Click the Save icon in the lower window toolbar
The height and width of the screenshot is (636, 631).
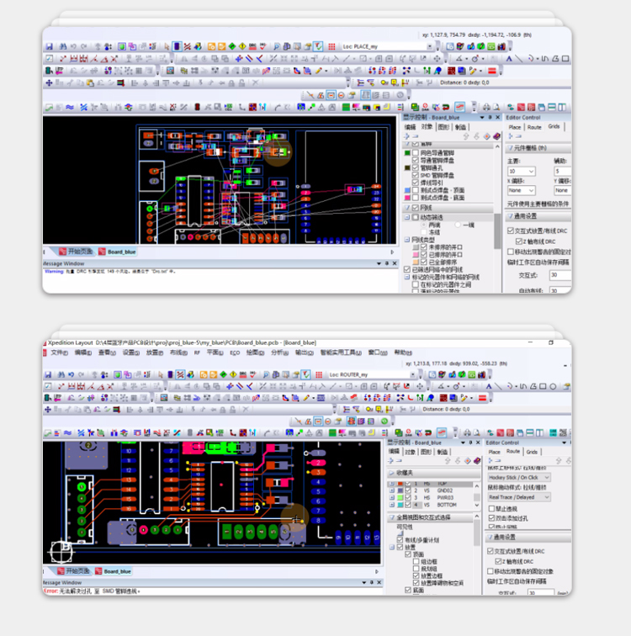tap(48, 374)
